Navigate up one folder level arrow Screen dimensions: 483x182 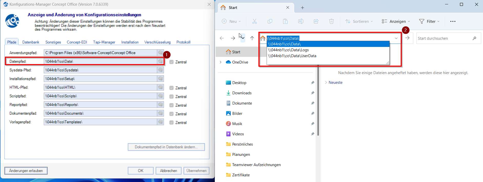click(x=252, y=38)
